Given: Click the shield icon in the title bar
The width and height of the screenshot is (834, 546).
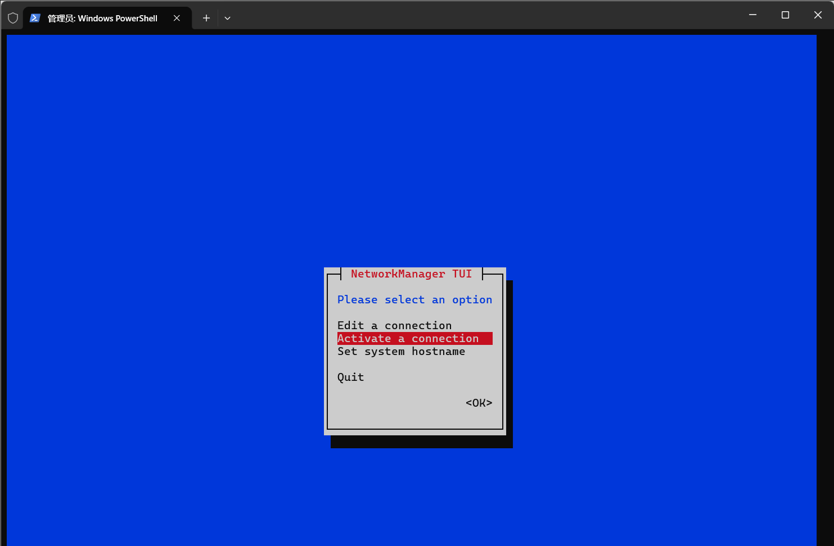Looking at the screenshot, I should [x=12, y=17].
